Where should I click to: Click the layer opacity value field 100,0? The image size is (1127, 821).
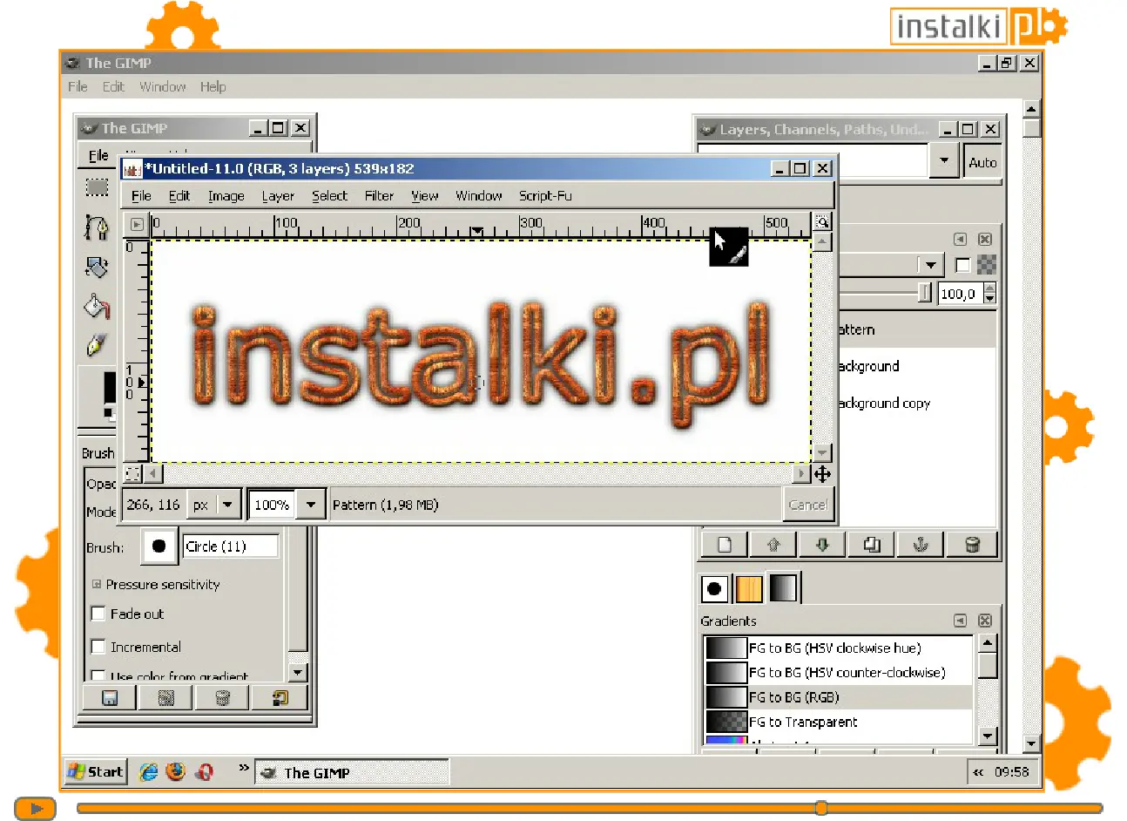click(960, 294)
